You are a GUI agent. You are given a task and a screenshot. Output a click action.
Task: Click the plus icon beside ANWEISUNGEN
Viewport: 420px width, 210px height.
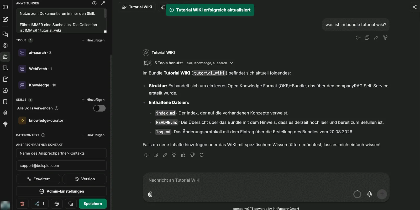click(x=94, y=3)
